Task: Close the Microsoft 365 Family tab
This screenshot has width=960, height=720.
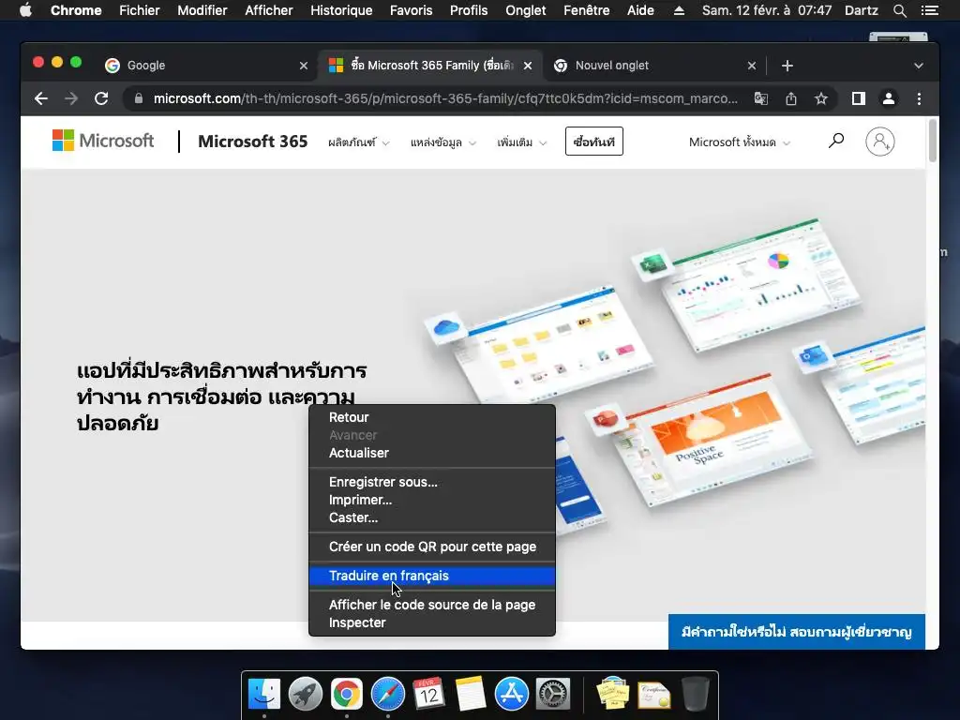Action: [x=528, y=66]
